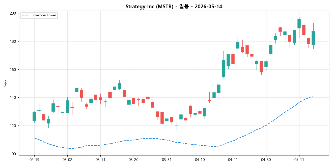Click the last green candlestick on the right
Screen dimensions: 333x166
coord(313,38)
